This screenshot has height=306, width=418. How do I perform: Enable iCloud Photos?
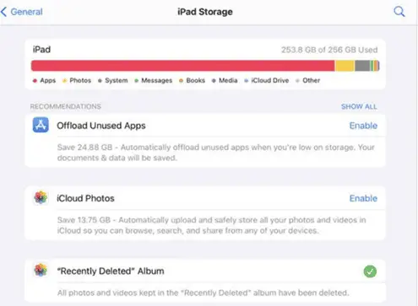coord(363,198)
